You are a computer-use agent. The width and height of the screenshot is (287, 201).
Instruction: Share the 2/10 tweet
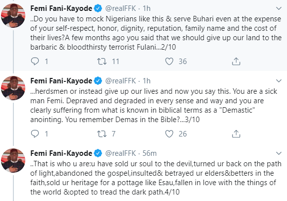coord(236,62)
